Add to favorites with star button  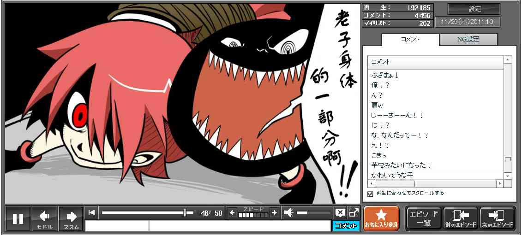381,218
